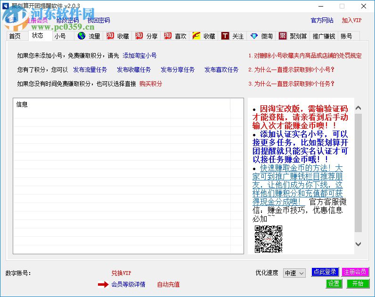Click the notice panel scroll-up arrow
The image size is (375, 297).
[x=358, y=108]
